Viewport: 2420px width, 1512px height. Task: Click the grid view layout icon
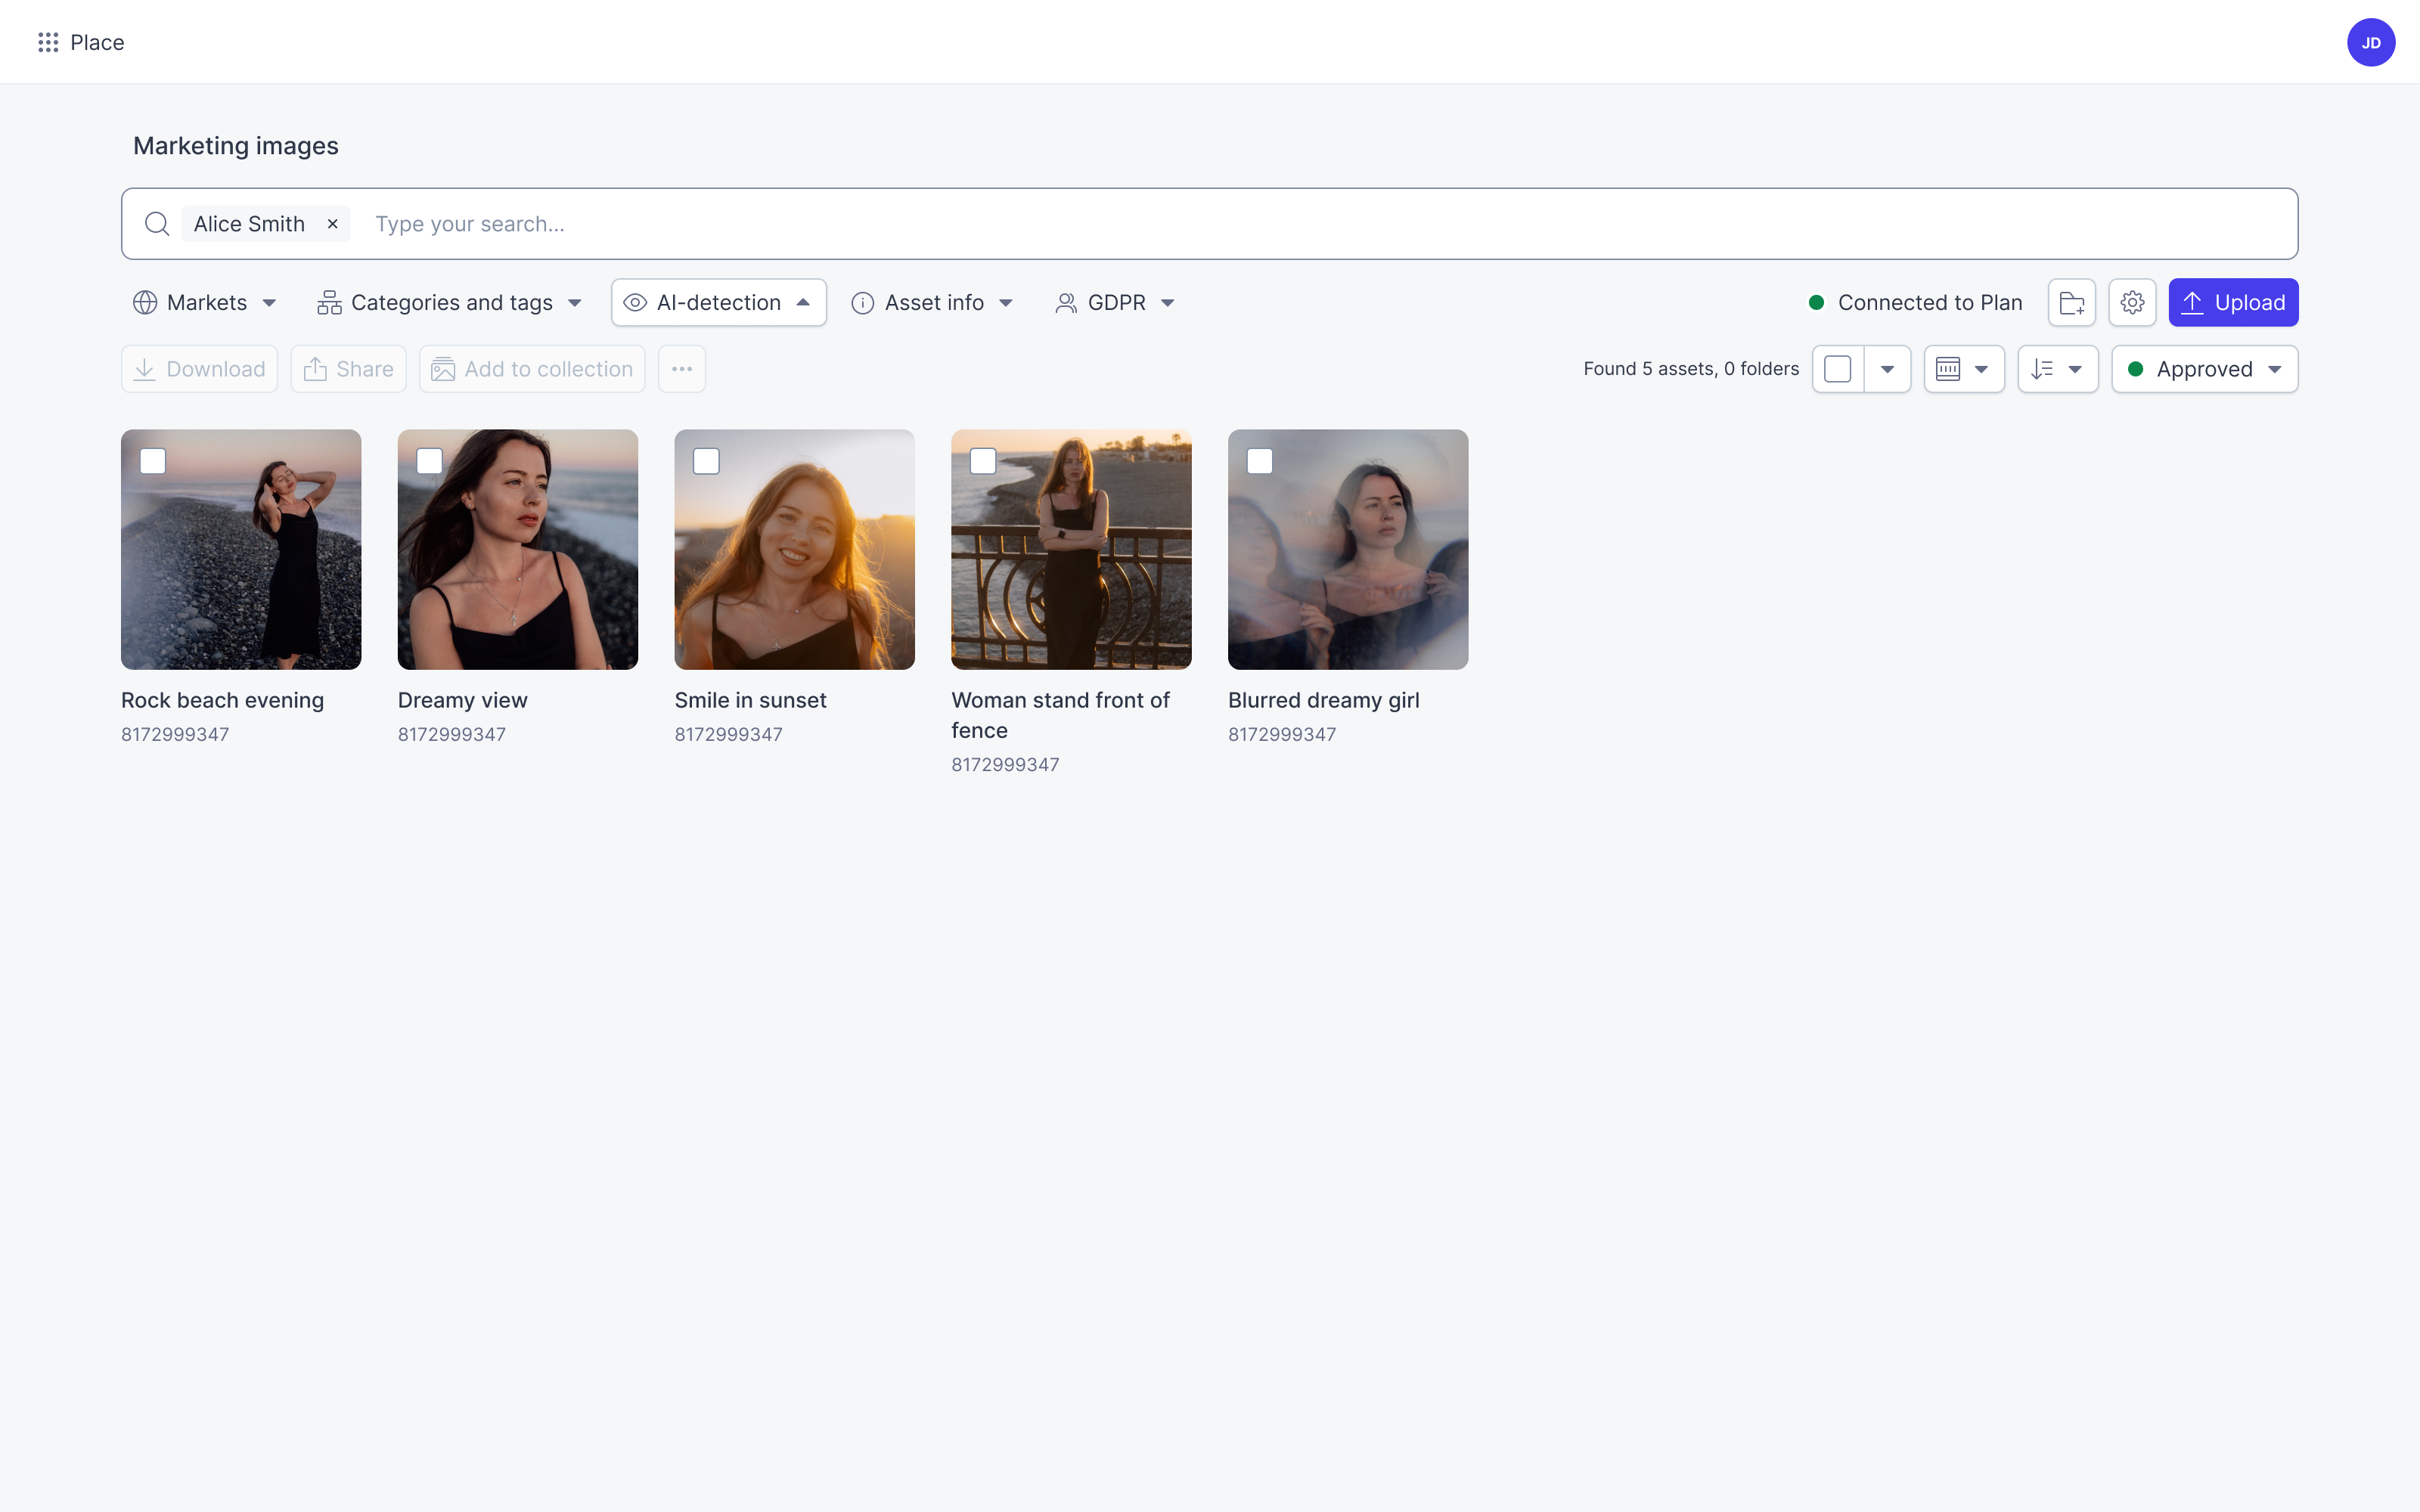point(1950,368)
